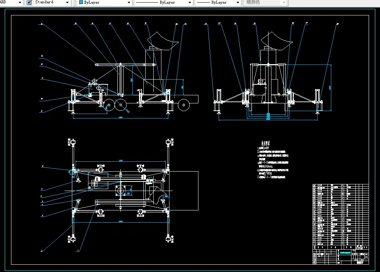Viewport: 380px width, 272px height.
Task: Open the 随颜色 plot style dropdown
Action: [x=284, y=3]
